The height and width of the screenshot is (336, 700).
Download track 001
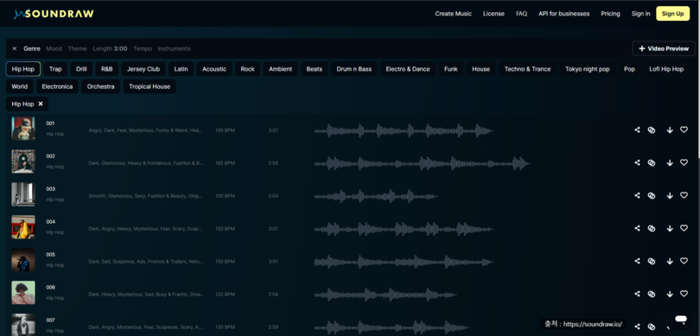coord(670,130)
